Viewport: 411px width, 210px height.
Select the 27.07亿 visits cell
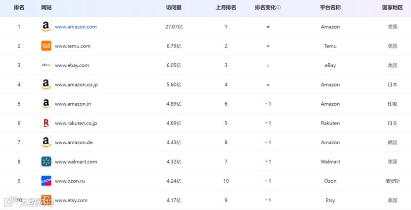[174, 27]
